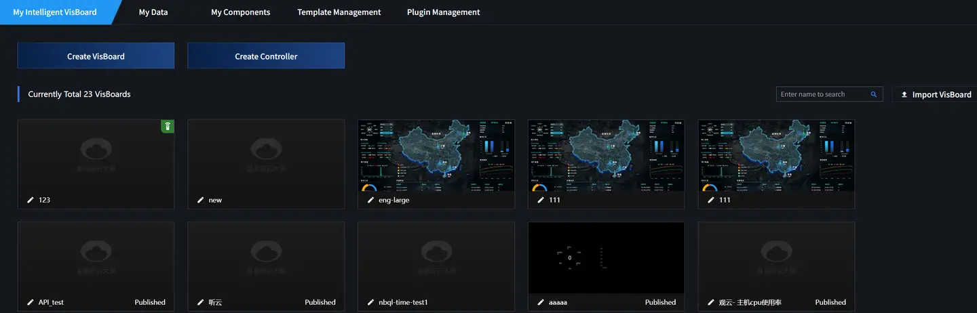977x313 pixels.
Task: Focus the 'Enter name to search' field
Action: tap(822, 94)
